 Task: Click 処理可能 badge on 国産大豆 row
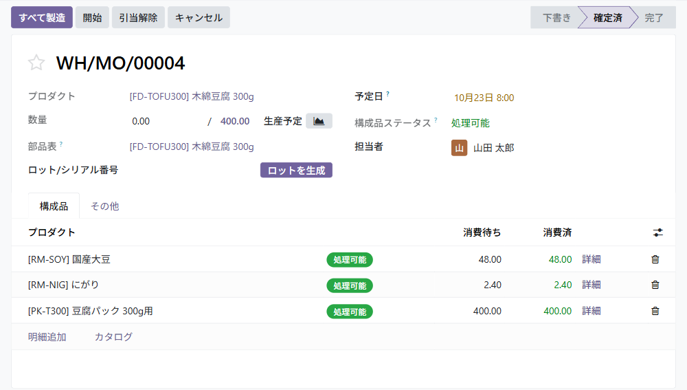350,260
